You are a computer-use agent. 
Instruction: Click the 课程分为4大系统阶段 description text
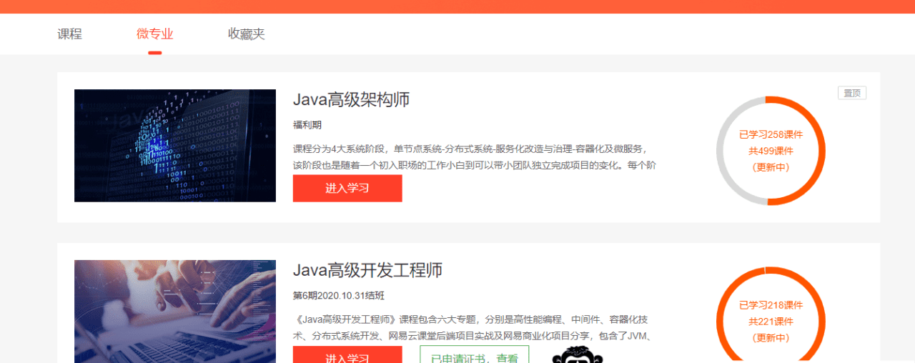coord(475,157)
